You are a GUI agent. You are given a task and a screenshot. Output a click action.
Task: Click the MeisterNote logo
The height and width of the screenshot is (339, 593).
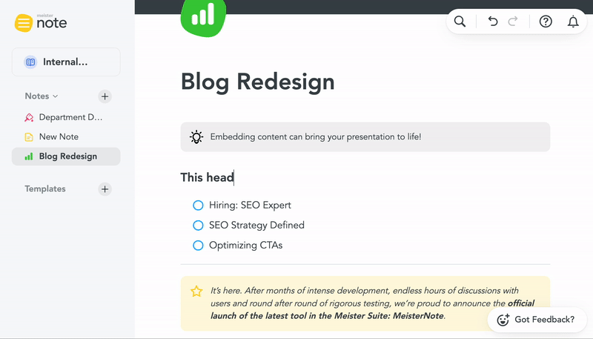coord(41,23)
